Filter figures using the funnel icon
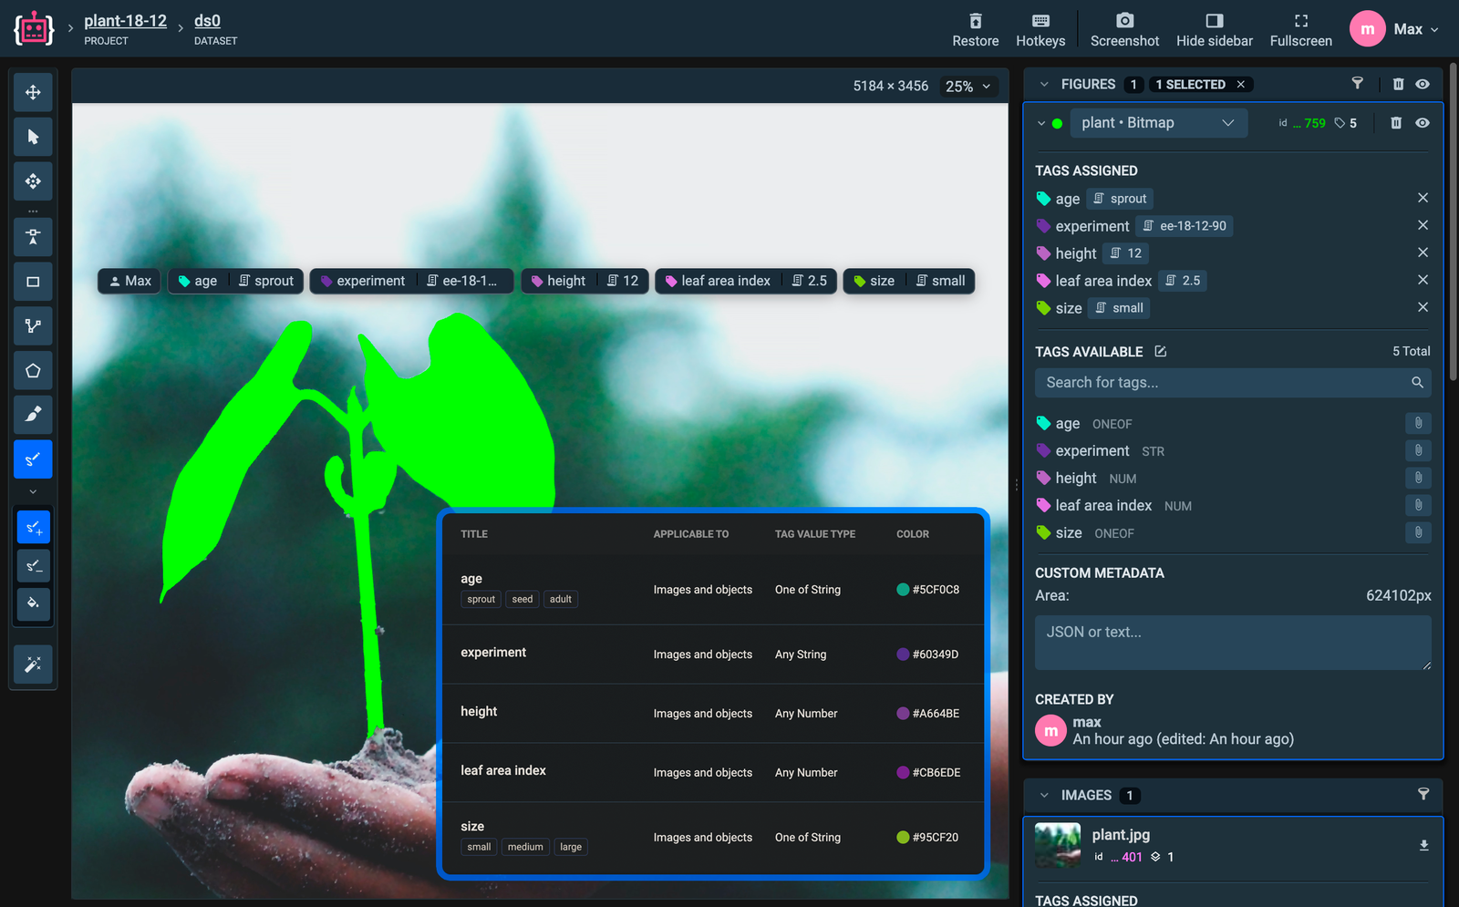 point(1358,84)
